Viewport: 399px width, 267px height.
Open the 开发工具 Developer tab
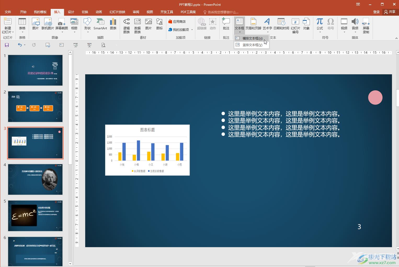[167, 12]
